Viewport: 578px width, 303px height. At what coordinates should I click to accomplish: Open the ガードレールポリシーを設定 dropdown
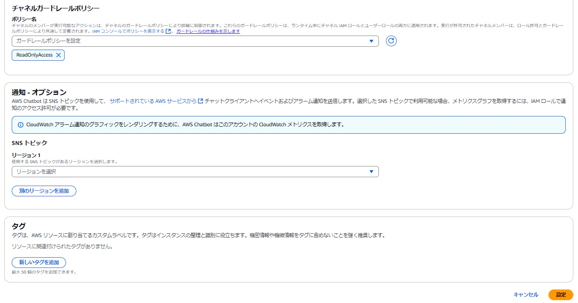[195, 41]
